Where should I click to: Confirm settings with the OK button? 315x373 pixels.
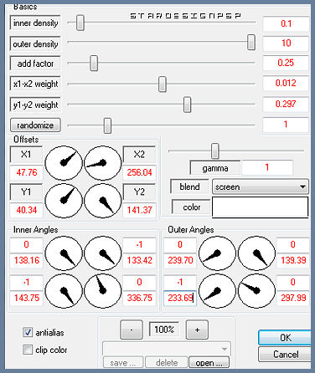coord(285,338)
